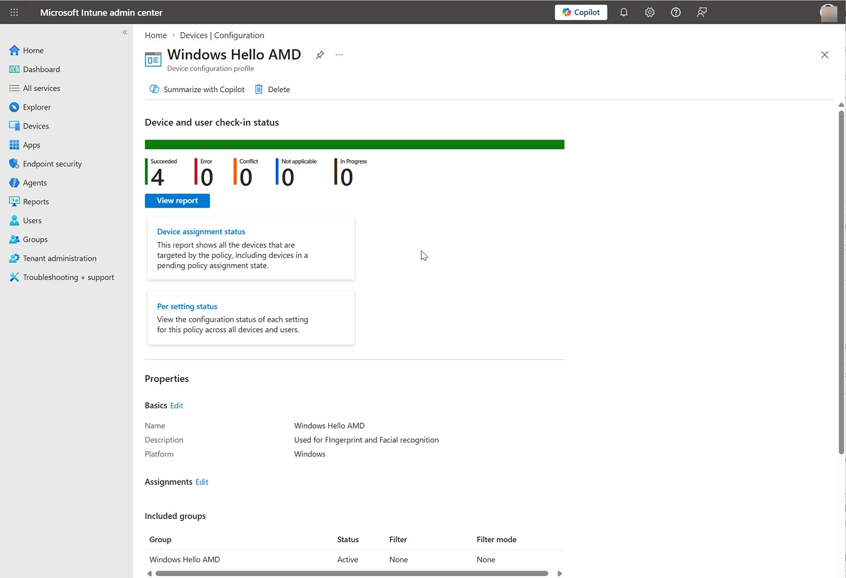
Task: Click the Not applicable count value
Action: point(288,178)
